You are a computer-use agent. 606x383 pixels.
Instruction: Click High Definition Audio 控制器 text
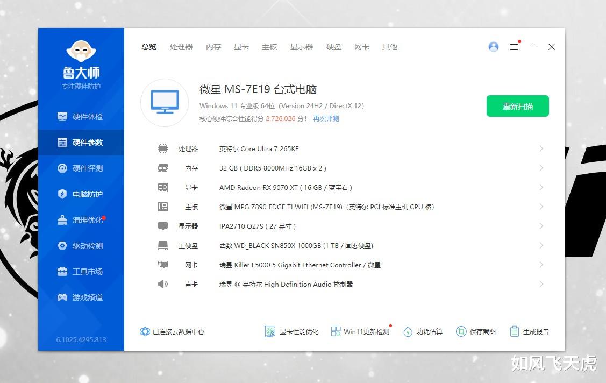click(286, 284)
